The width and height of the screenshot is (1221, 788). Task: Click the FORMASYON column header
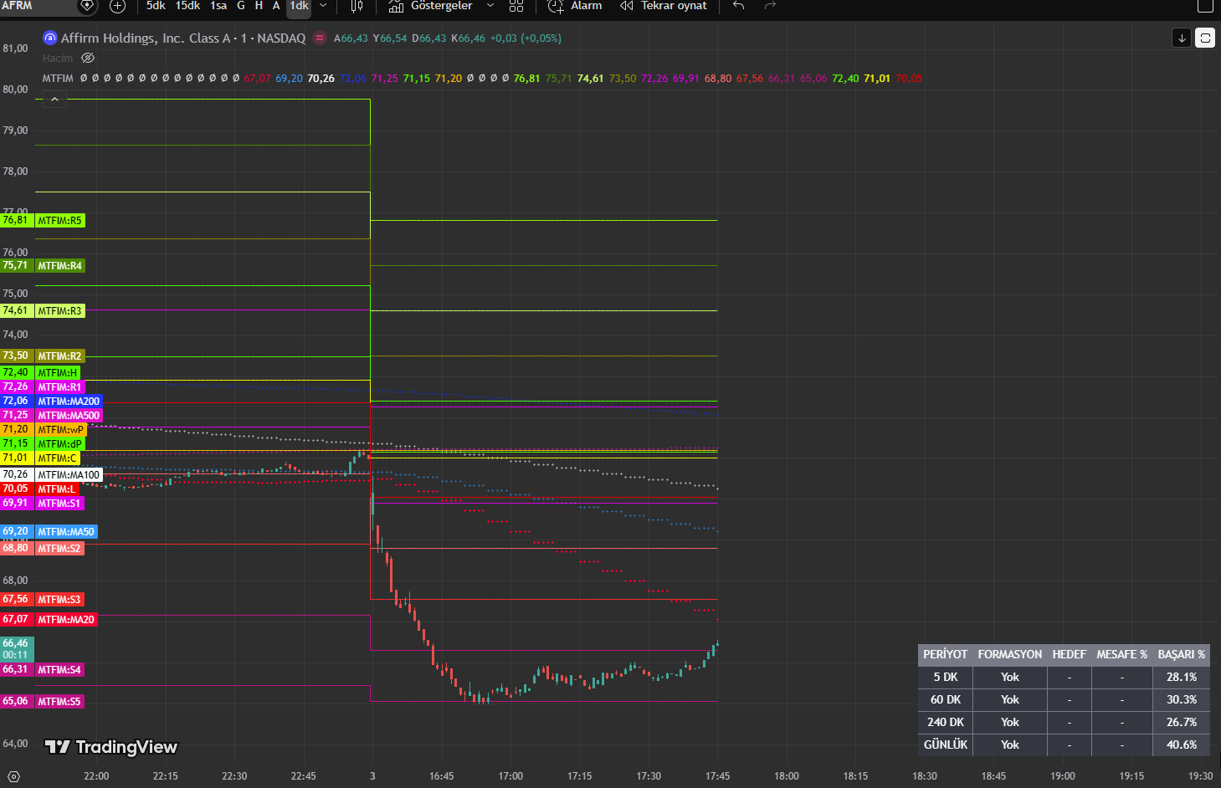pos(1010,655)
